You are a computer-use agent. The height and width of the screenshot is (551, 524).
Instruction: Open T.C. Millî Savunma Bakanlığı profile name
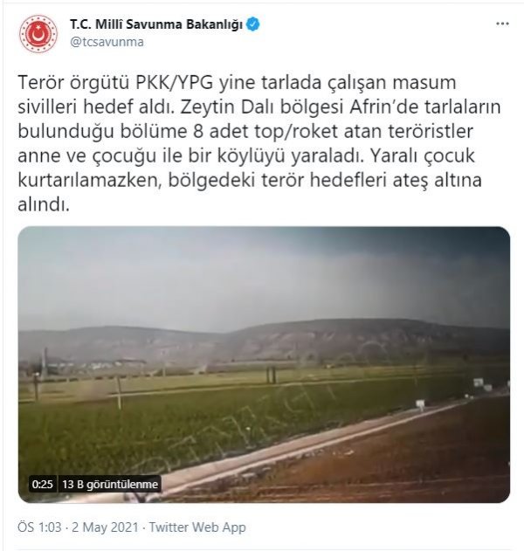(x=156, y=24)
